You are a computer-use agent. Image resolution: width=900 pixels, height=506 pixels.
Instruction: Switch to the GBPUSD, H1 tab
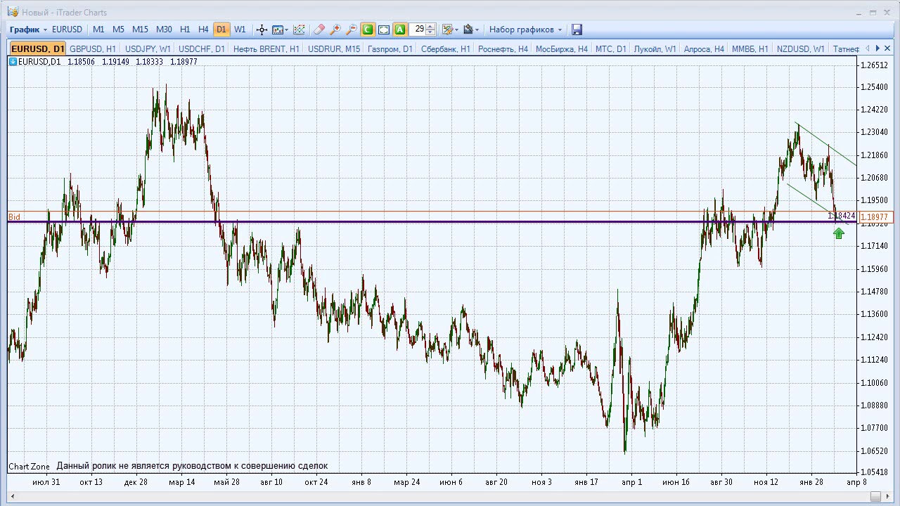pyautogui.click(x=93, y=49)
